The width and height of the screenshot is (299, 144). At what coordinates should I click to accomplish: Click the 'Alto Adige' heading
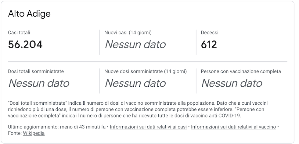tap(29, 14)
